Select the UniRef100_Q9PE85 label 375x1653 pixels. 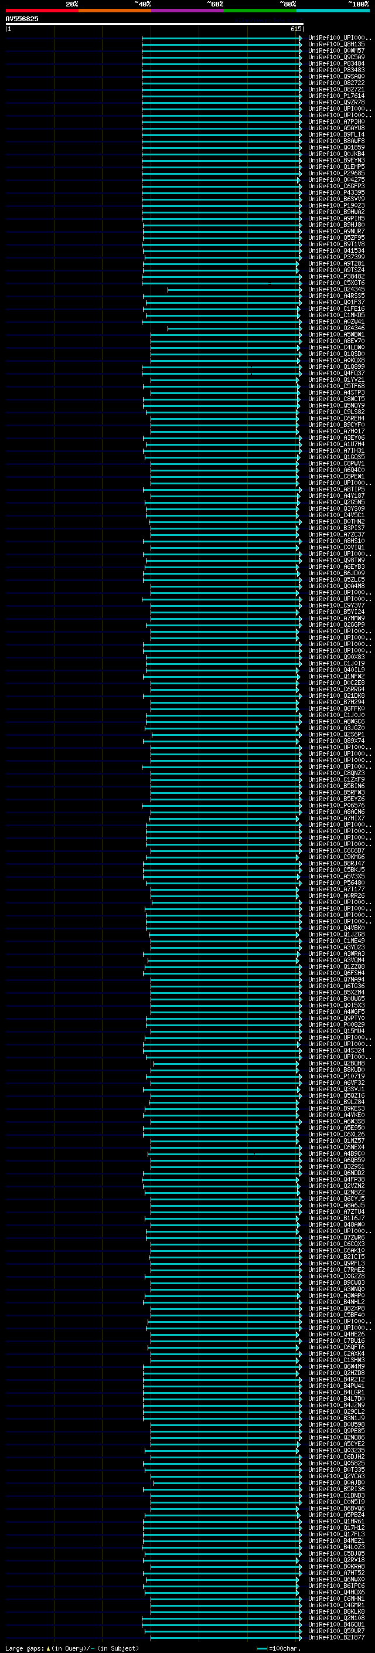336,1430
